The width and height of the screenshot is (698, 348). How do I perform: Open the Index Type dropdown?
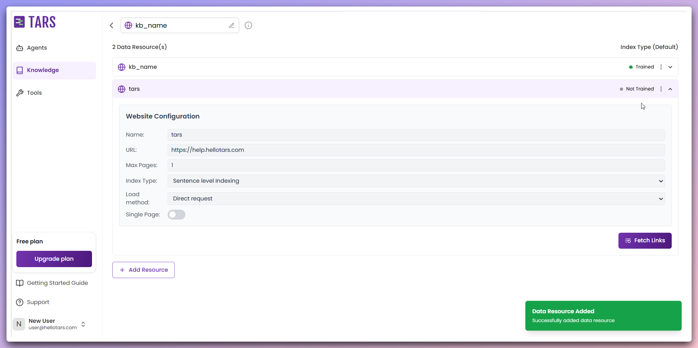tap(416, 181)
